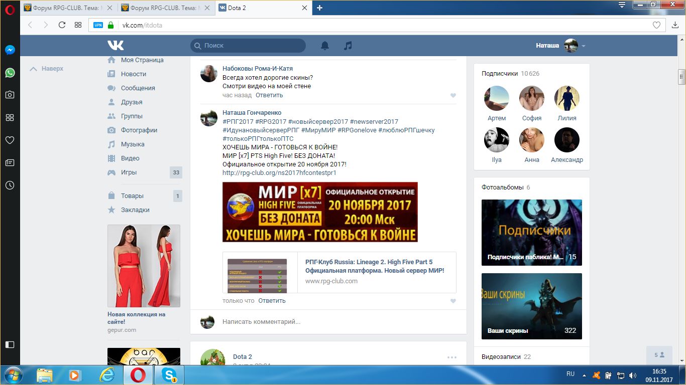The height and width of the screenshot is (385, 686).
Task: Click the Opera sidebar snapshot camera icon
Action: 10,95
